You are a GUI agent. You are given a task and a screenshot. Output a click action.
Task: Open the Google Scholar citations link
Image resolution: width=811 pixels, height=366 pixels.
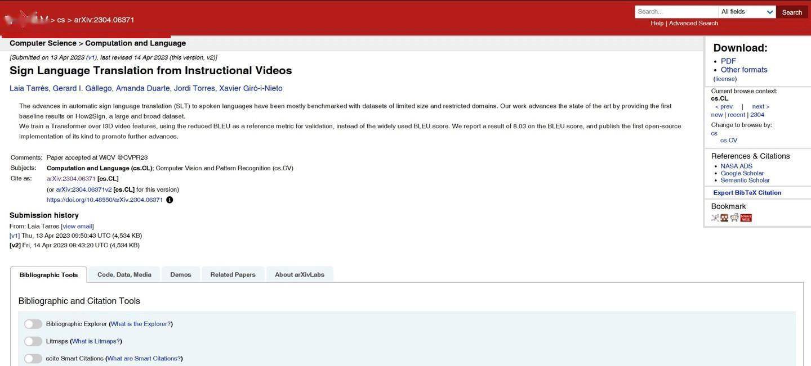tap(742, 173)
